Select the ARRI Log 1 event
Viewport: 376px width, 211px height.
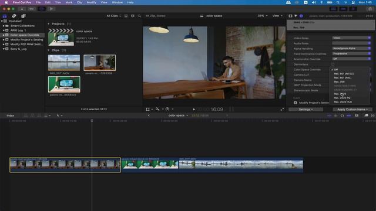tap(18, 30)
